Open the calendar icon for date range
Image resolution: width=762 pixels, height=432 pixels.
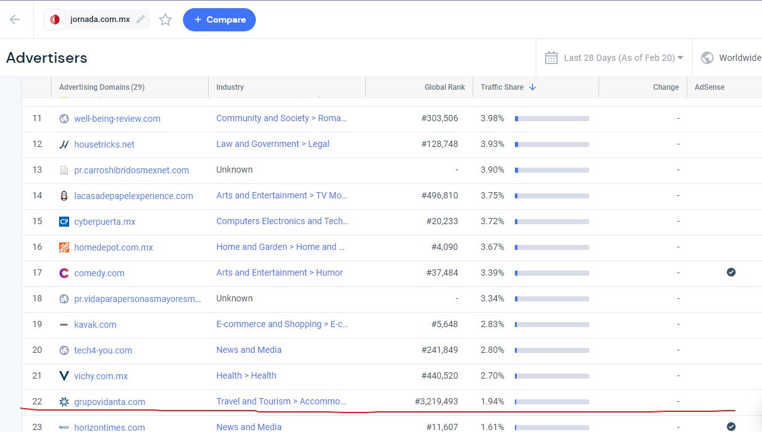point(551,58)
